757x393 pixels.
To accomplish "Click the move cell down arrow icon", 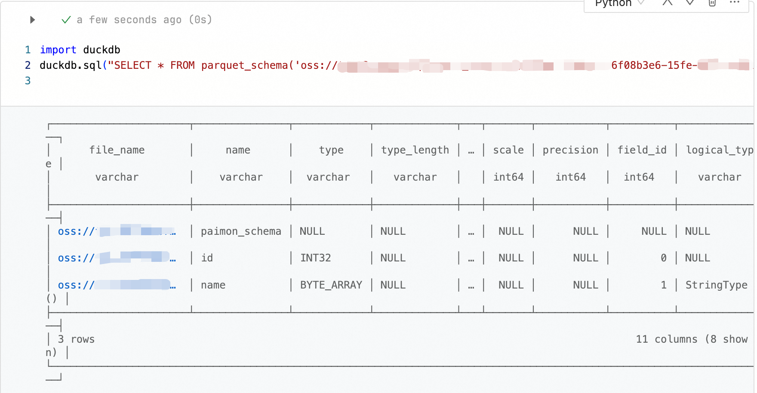I will 689,4.
